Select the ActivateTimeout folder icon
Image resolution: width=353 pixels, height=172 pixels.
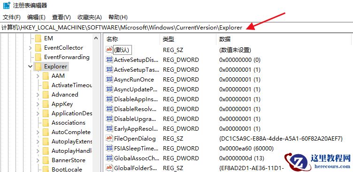point(46,85)
